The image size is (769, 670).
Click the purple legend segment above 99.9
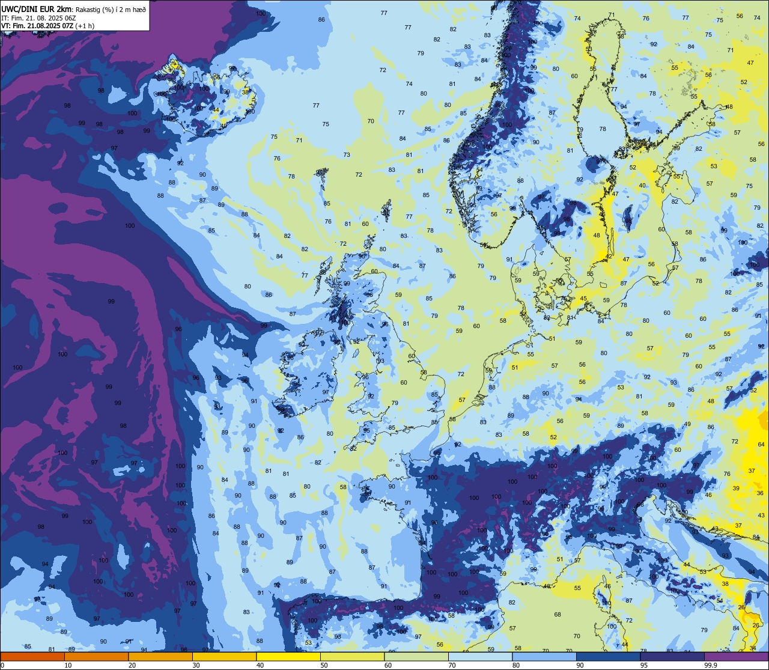736,657
